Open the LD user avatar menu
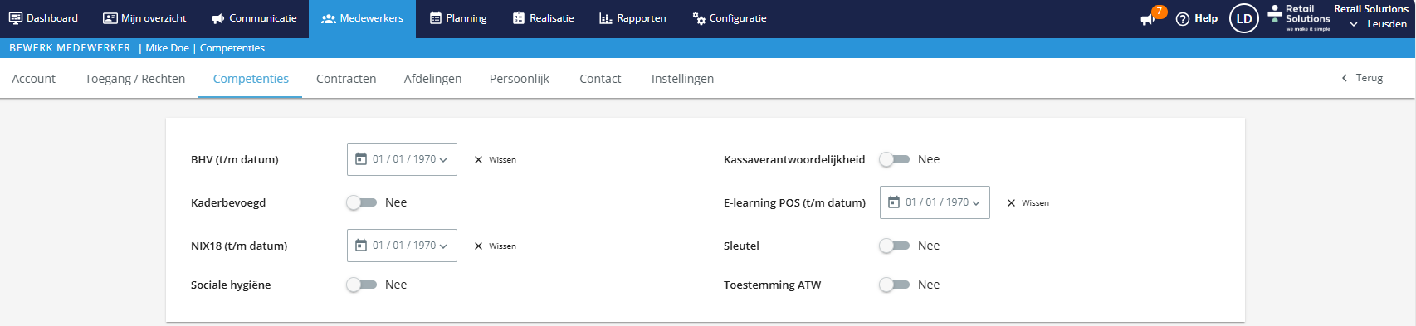Image resolution: width=1416 pixels, height=326 pixels. pyautogui.click(x=1243, y=18)
